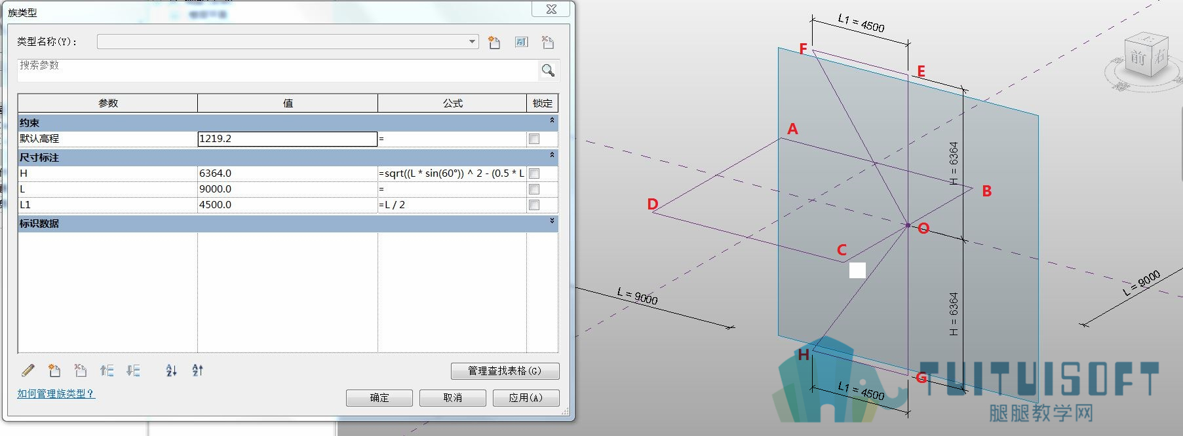
Task: Toggle lock checkbox for 默认高程 row
Action: coord(534,139)
